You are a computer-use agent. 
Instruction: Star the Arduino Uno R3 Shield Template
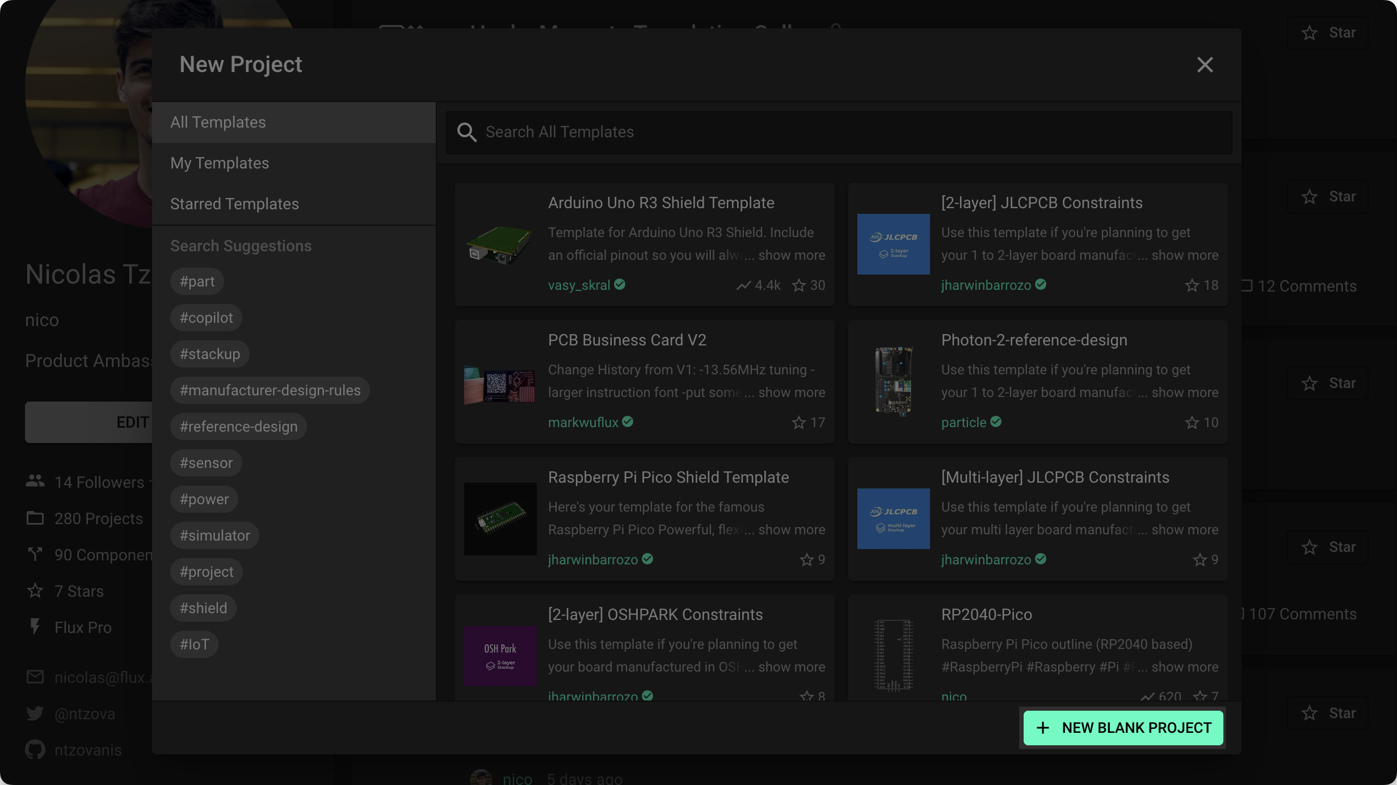pos(798,285)
